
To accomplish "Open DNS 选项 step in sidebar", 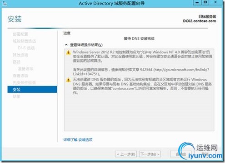I will [26, 48].
